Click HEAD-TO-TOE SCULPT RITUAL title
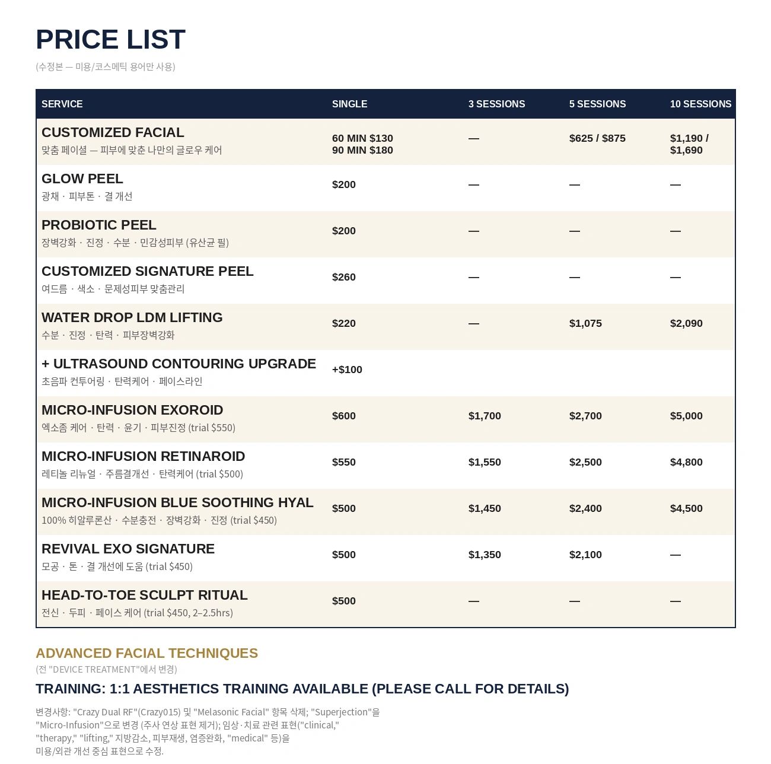Viewport: 771px width, 764px height. 145,595
